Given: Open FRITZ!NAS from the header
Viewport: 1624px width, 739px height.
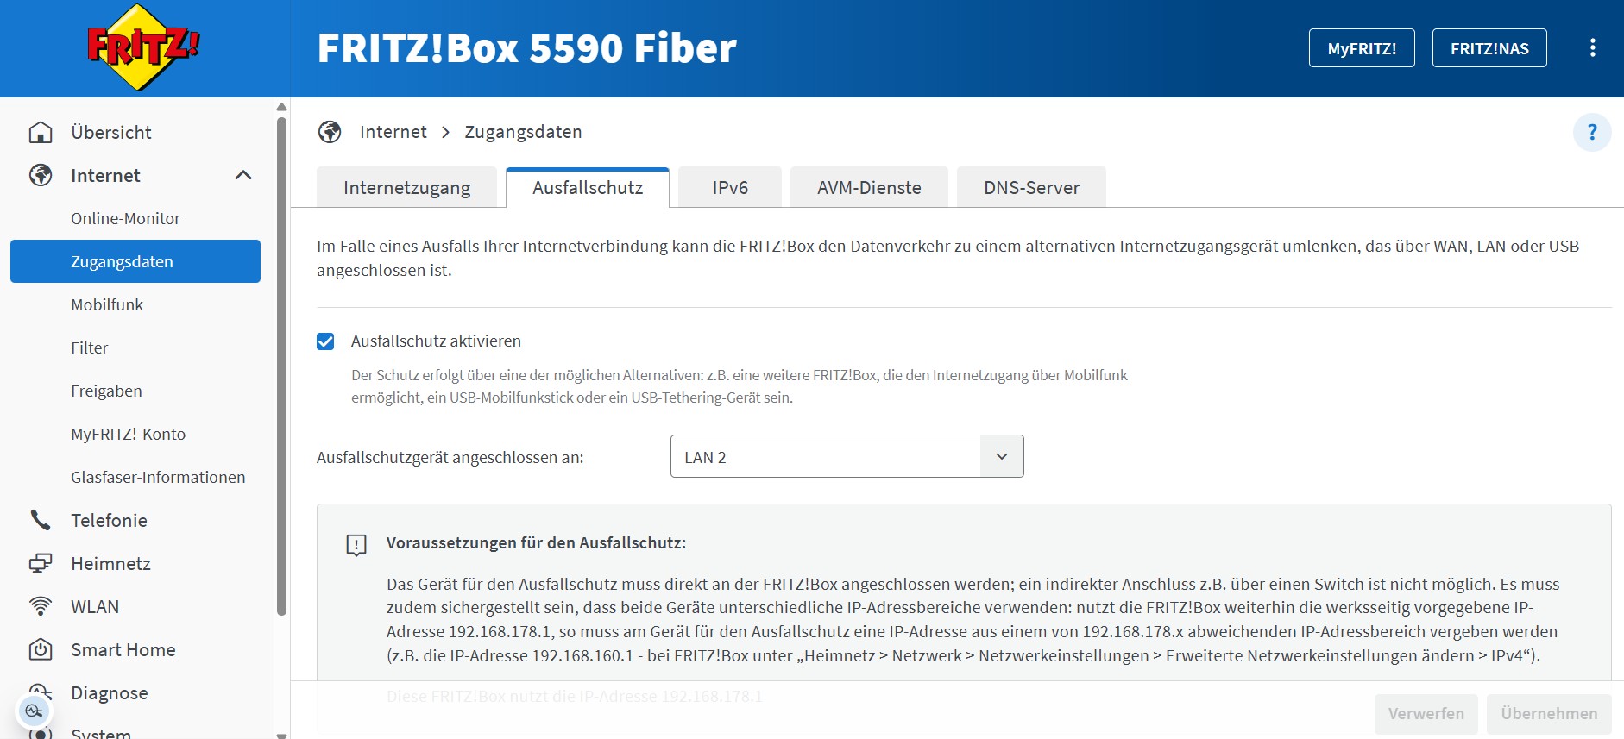Looking at the screenshot, I should point(1489,48).
